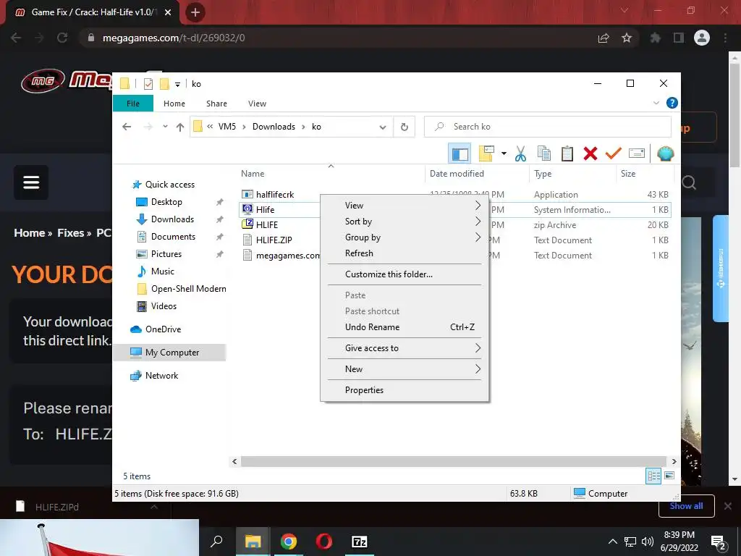Open the View ribbon tab in Explorer
Image resolution: width=741 pixels, height=556 pixels.
257,104
